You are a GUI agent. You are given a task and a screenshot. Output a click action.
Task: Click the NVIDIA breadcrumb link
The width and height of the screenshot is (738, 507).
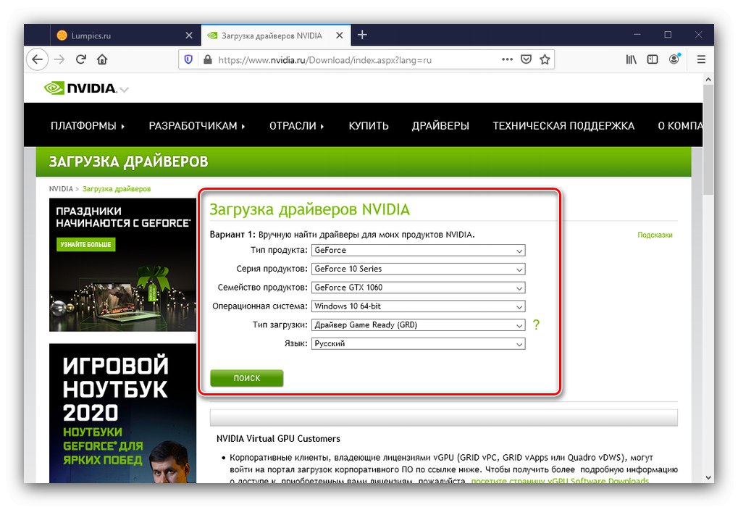tap(61, 189)
